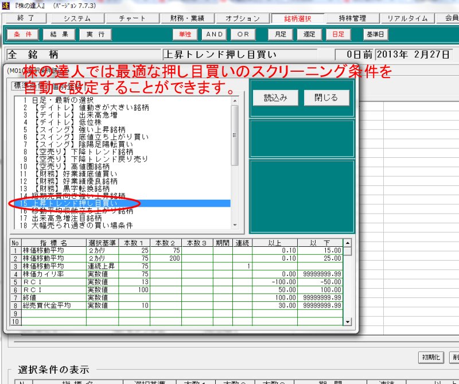
Task: Click 株価カイリ率 in row 4
Action: point(54,274)
